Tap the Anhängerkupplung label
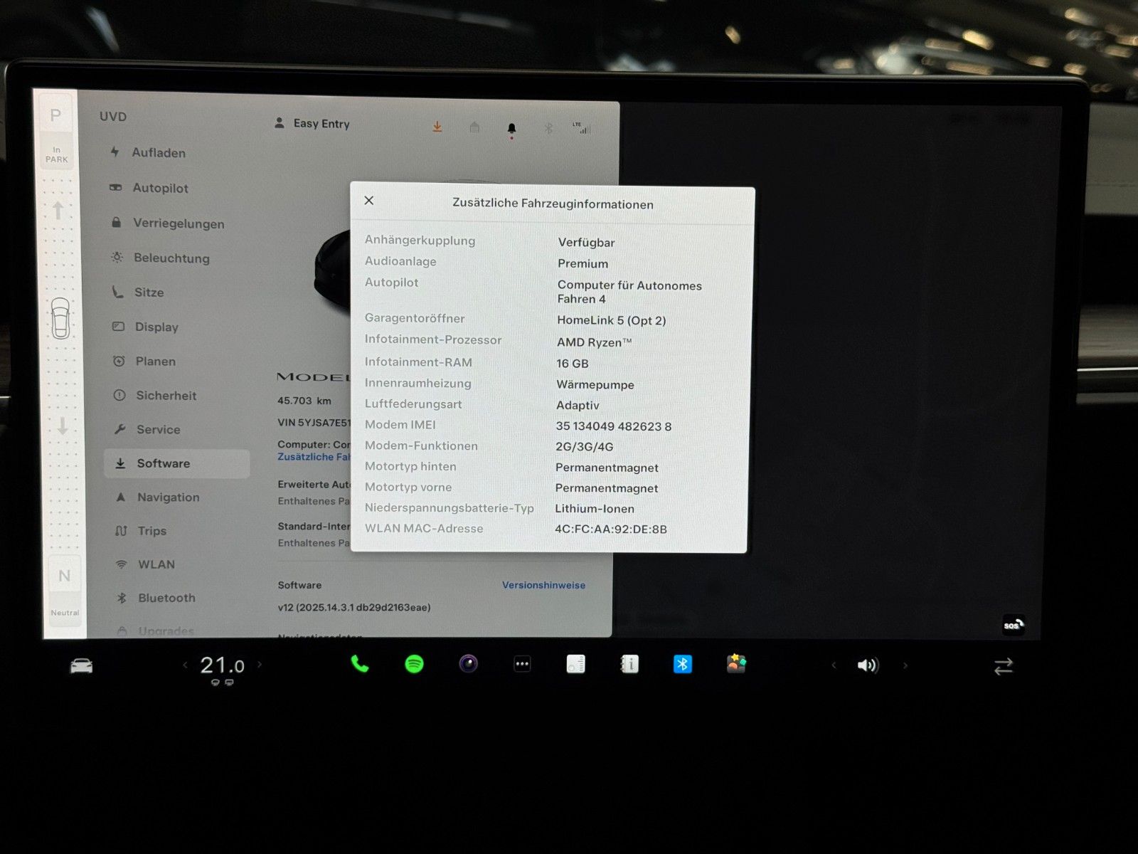 (x=420, y=240)
